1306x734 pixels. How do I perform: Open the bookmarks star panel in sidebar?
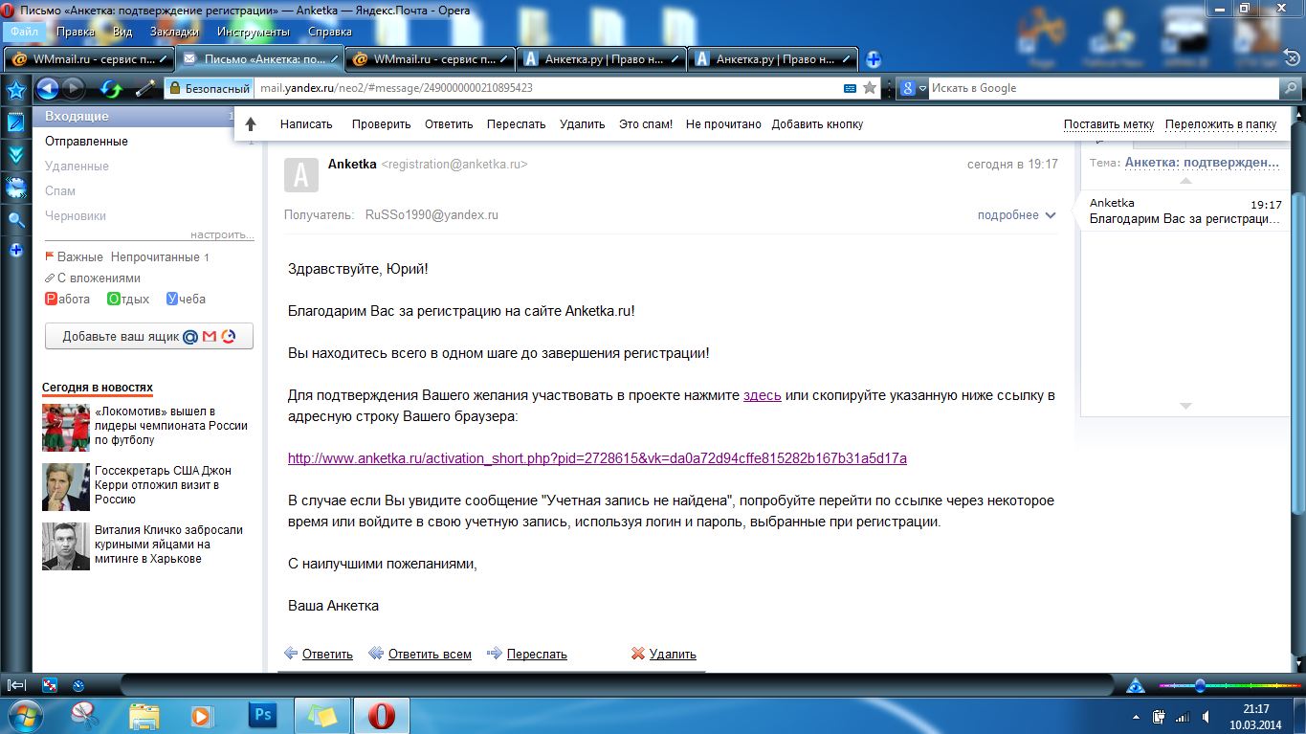pyautogui.click(x=16, y=90)
